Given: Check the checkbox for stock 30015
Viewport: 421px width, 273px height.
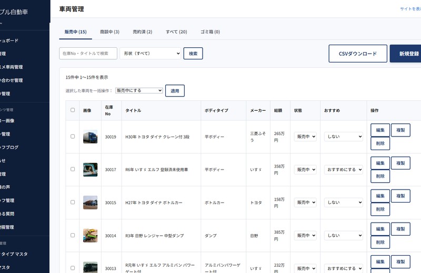Looking at the screenshot, I should tap(73, 202).
